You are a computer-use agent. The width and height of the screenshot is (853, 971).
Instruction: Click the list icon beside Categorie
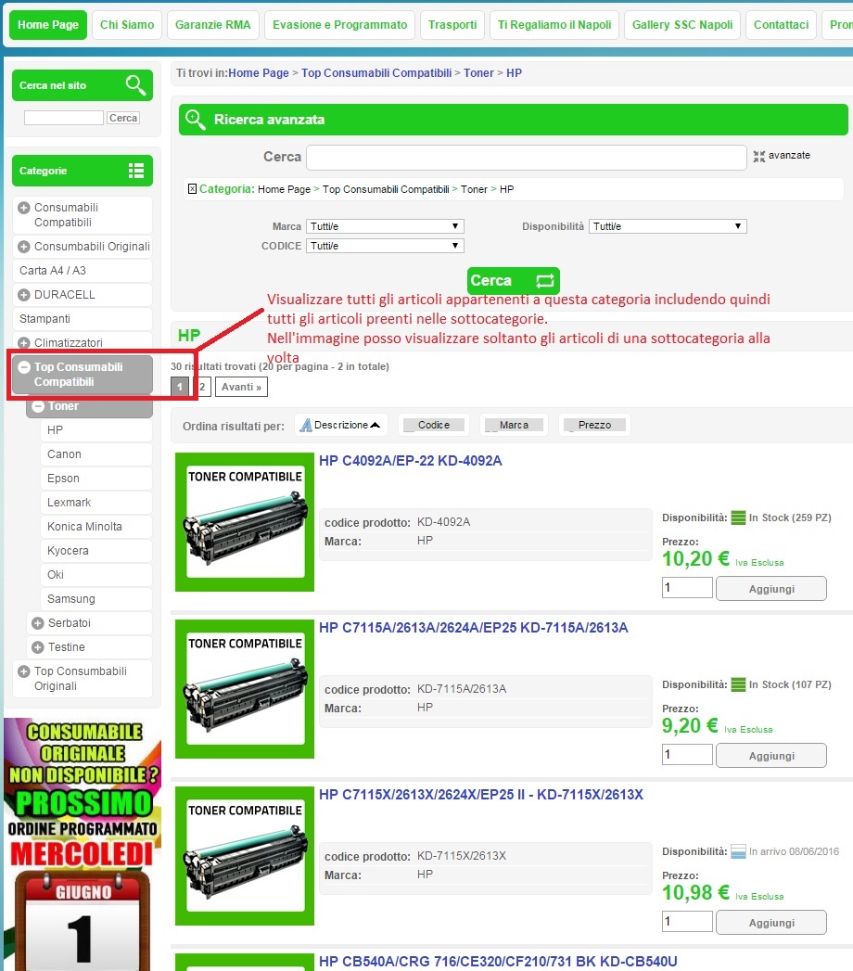(x=136, y=171)
